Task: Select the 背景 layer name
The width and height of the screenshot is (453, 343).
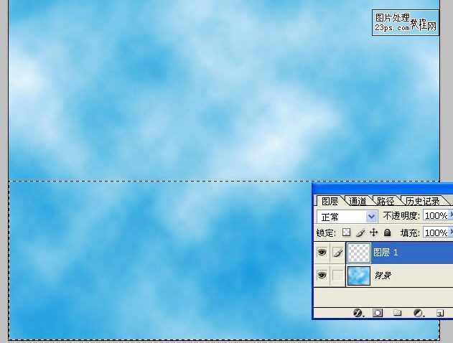Action: [x=383, y=276]
